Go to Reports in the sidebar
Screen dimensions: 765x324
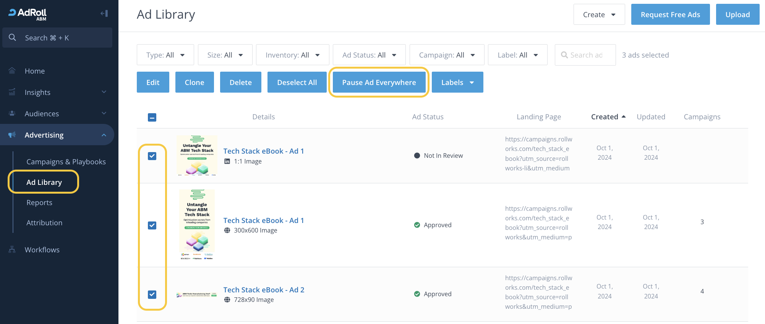(39, 202)
